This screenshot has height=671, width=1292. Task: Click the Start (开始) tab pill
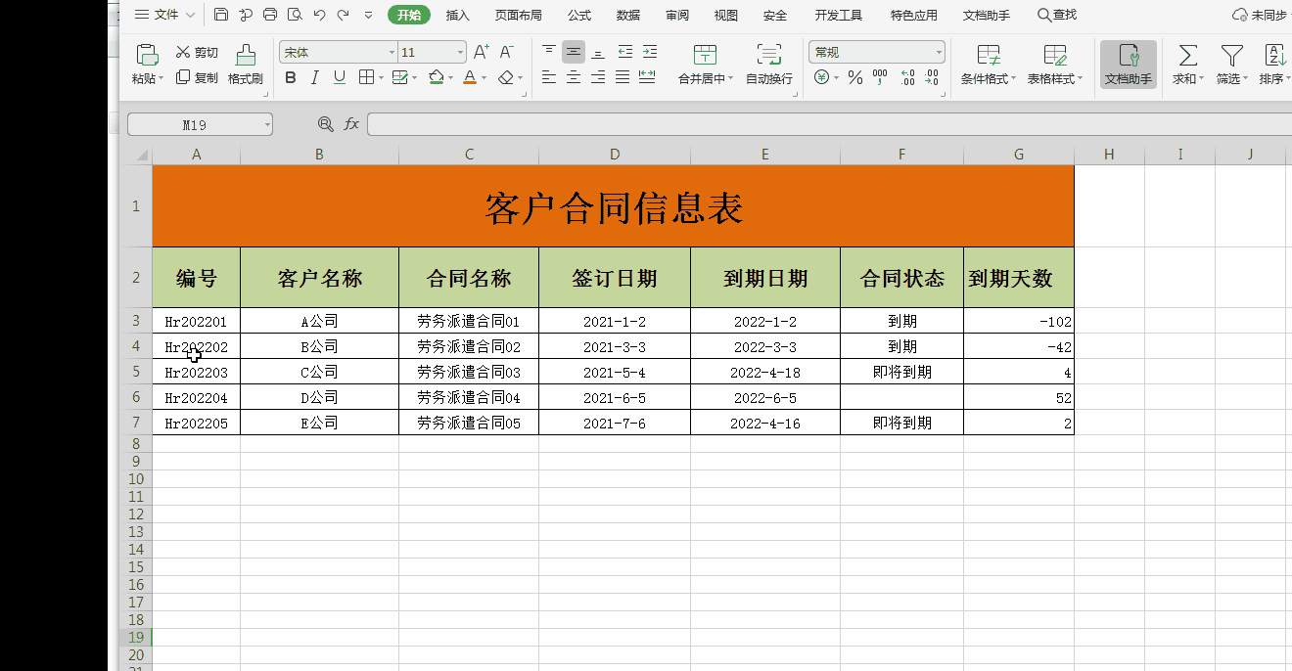[409, 15]
